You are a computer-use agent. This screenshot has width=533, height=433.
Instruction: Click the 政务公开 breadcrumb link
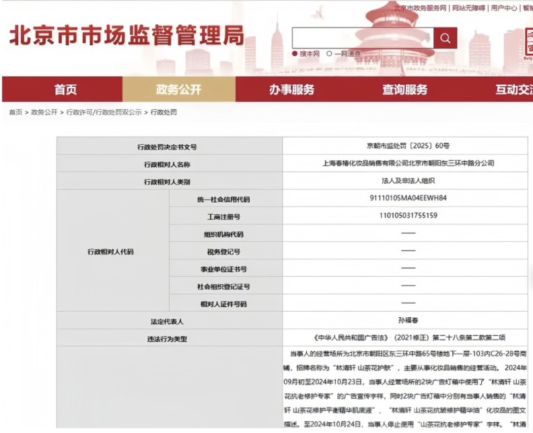[x=44, y=112]
